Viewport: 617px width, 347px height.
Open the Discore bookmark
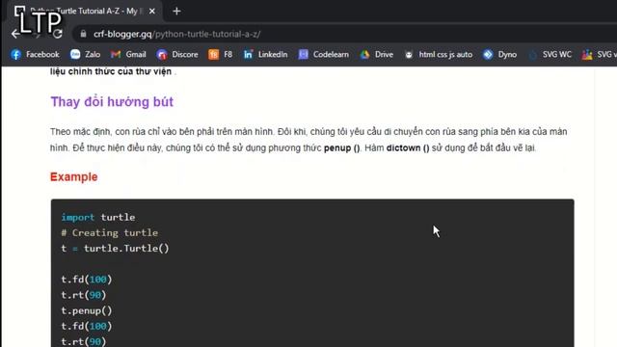pyautogui.click(x=177, y=54)
